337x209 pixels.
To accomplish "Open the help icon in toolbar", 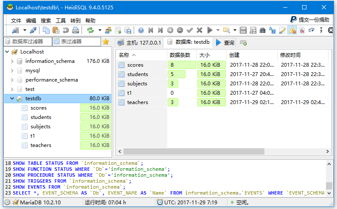I will (140, 30).
